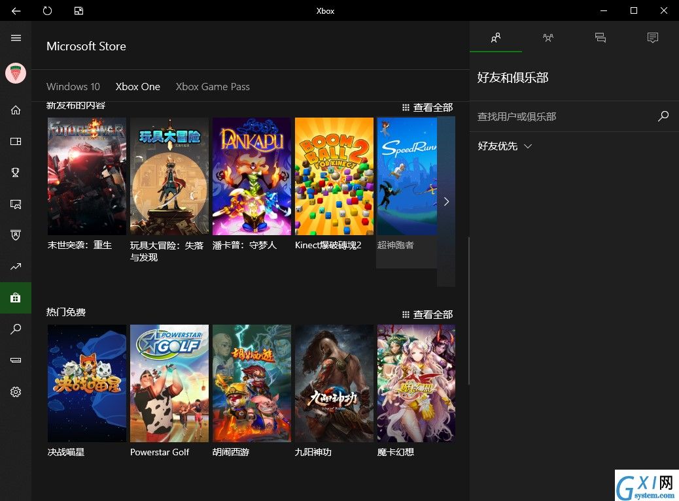This screenshot has width=679, height=501.
Task: Click the search magnifier in friends panel
Action: coord(663,116)
